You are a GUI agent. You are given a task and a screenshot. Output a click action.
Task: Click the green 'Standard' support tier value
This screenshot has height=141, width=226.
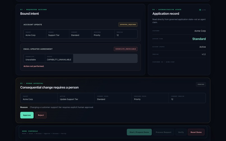tap(199, 39)
